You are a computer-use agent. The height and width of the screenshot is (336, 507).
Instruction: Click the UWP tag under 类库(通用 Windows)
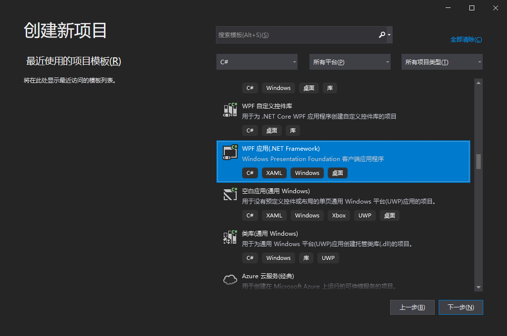coord(328,258)
